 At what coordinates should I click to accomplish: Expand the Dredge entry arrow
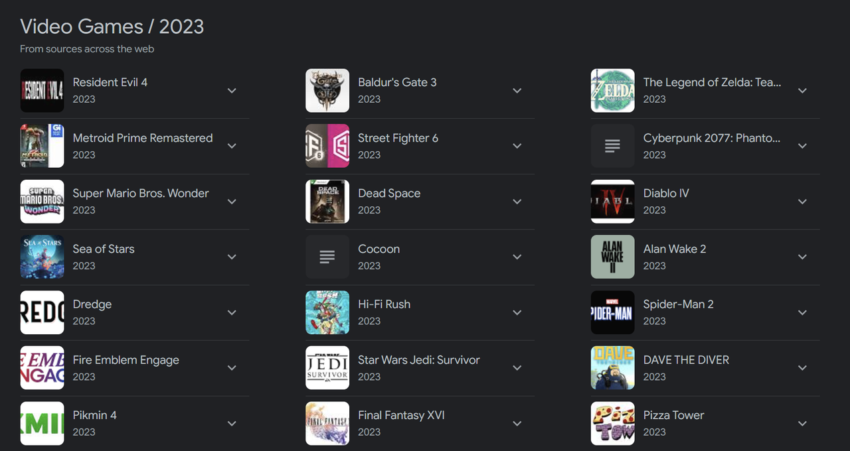(x=232, y=312)
